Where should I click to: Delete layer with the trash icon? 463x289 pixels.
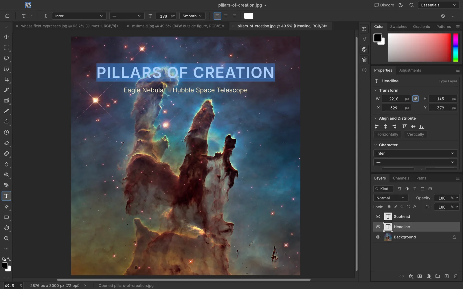pyautogui.click(x=455, y=276)
